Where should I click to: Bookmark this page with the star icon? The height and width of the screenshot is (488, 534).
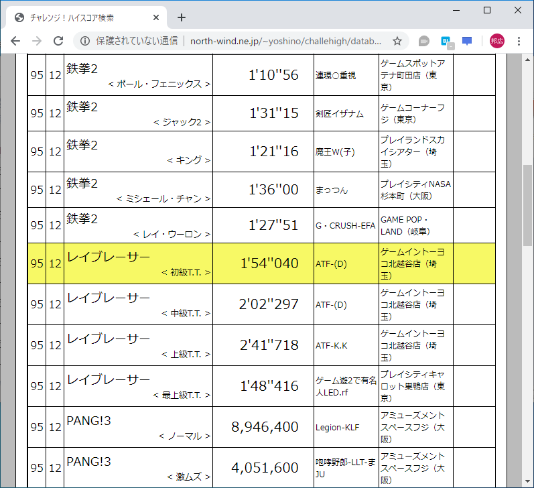(x=397, y=42)
